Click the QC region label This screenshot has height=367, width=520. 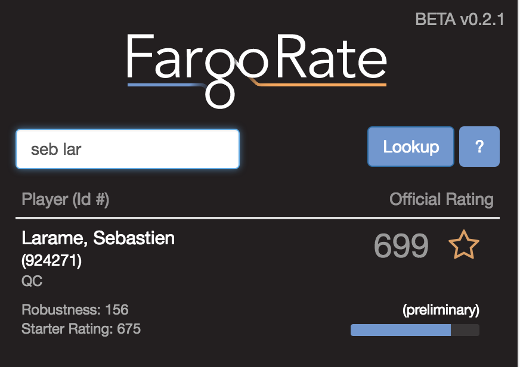(x=32, y=281)
